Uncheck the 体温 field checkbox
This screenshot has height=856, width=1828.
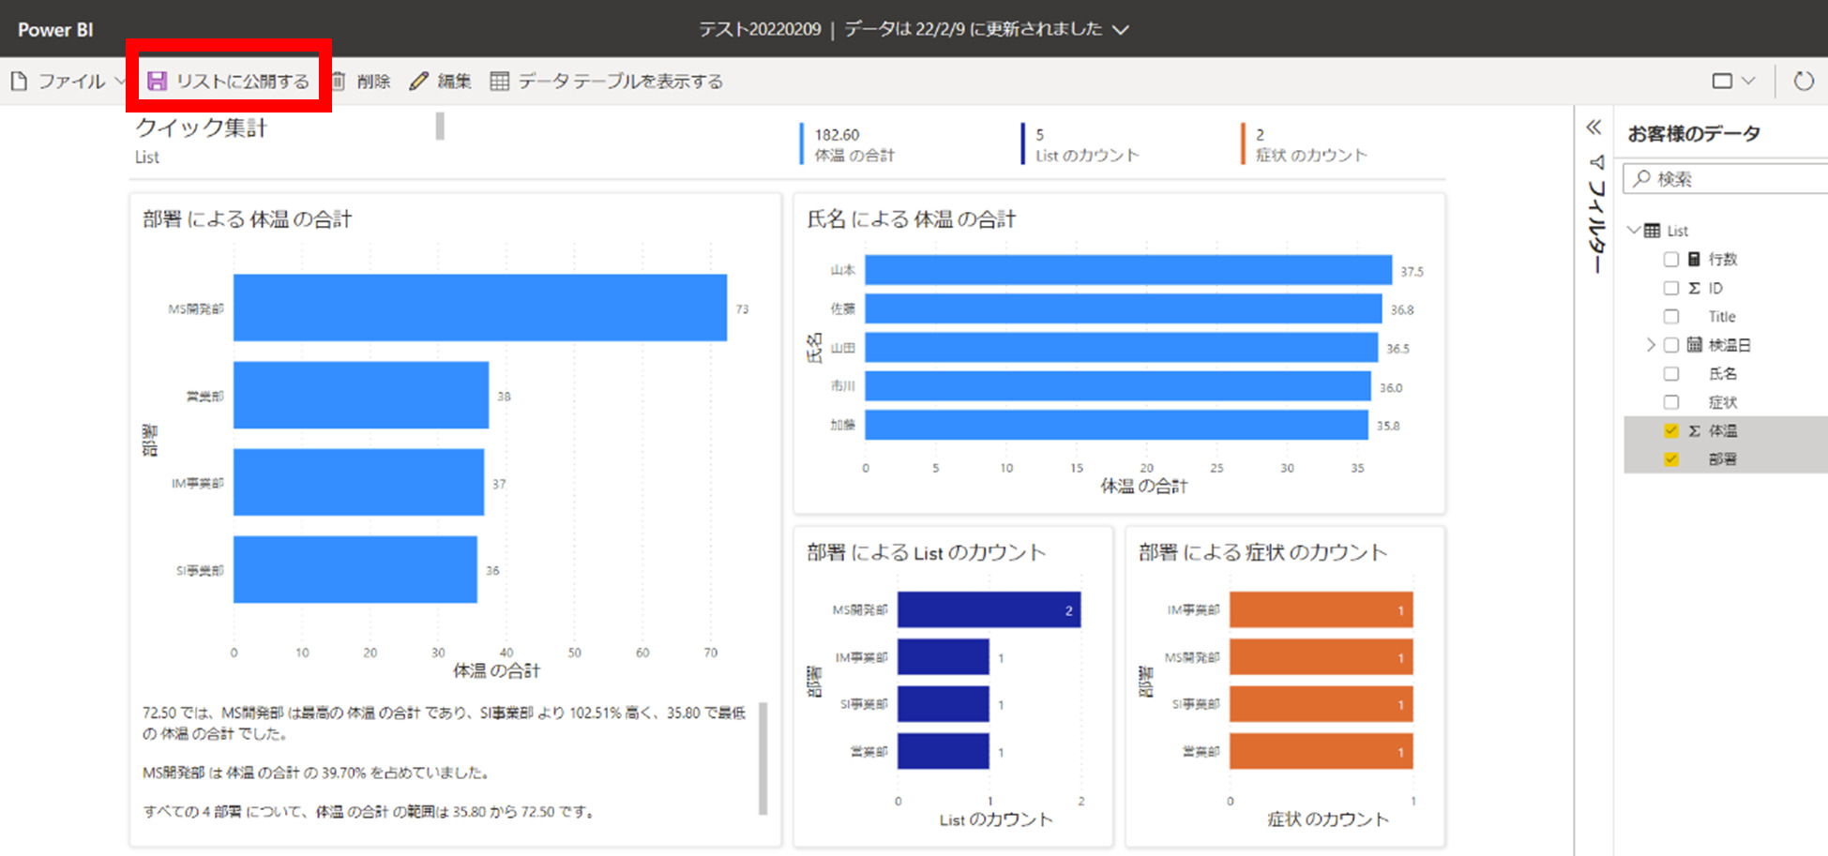1670,430
